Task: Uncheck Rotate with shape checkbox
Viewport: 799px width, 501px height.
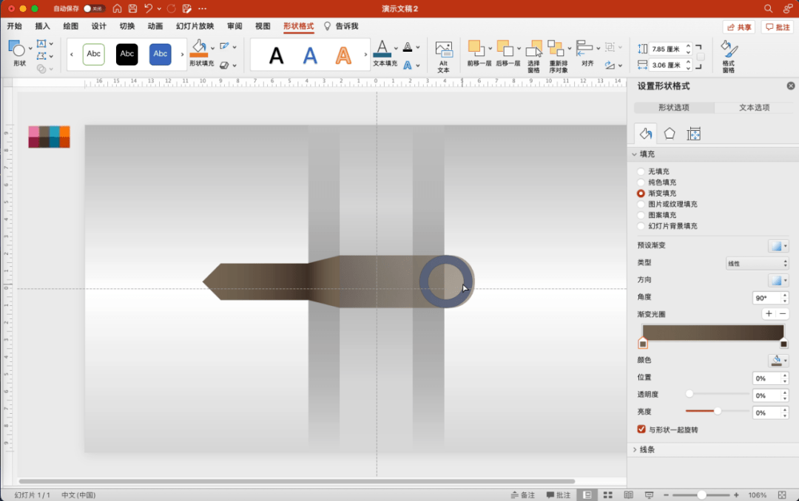Action: pos(641,429)
